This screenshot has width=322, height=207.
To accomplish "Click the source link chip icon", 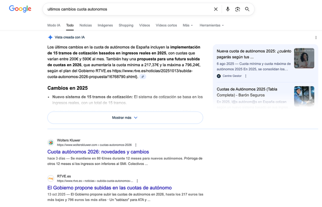I will coord(143,77).
